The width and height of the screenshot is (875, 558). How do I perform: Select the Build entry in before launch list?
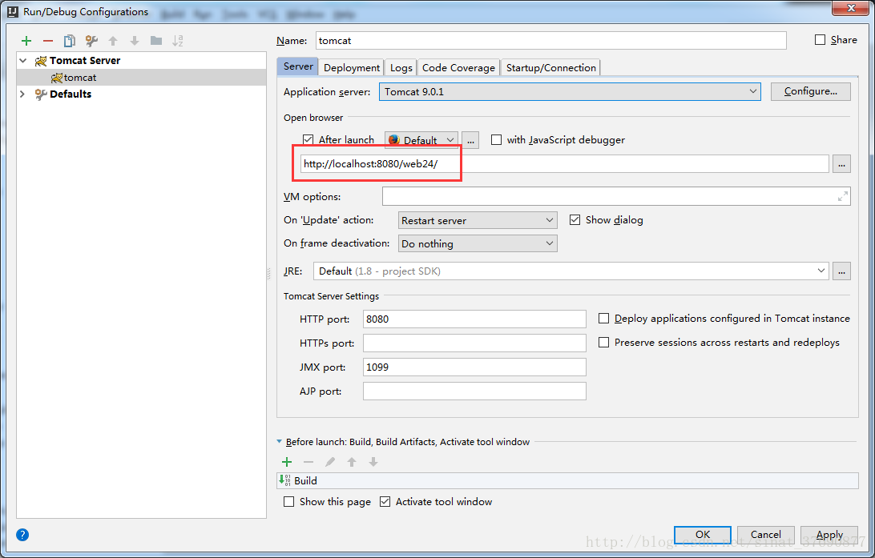[567, 480]
